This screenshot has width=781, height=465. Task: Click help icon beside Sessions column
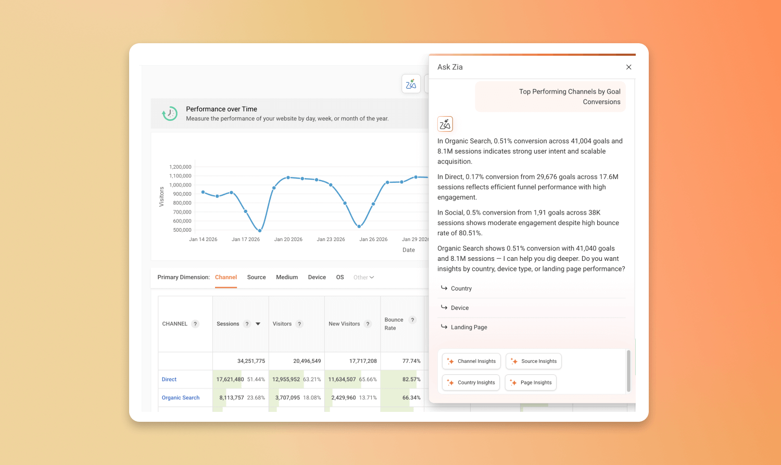click(x=247, y=324)
